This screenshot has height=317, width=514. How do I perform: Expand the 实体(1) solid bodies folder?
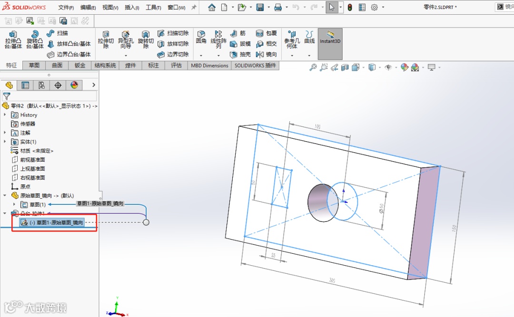pos(5,142)
